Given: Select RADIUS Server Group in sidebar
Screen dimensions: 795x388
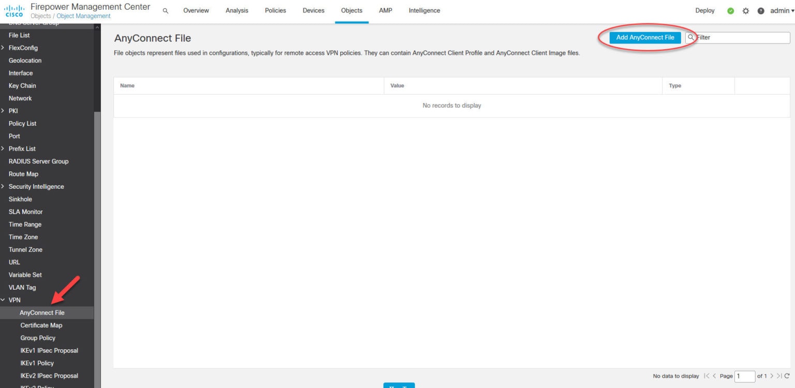Looking at the screenshot, I should coord(38,161).
